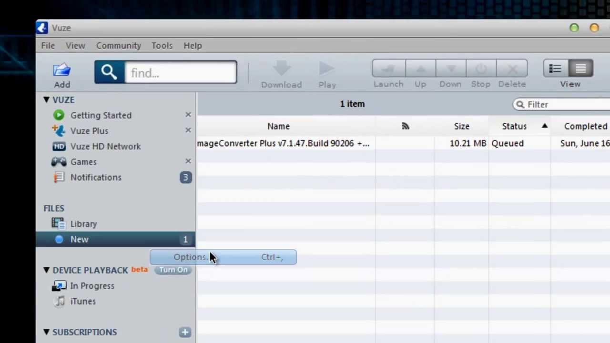The image size is (610, 343).
Task: Open Library in sidebar
Action: pos(83,223)
